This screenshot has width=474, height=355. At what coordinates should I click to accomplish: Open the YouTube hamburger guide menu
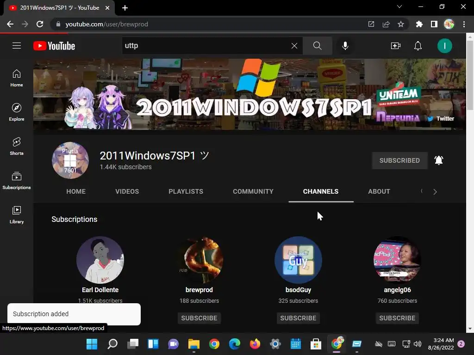point(17,46)
